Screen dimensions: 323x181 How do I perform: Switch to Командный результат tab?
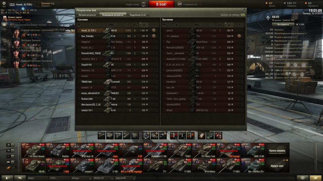click(x=113, y=15)
